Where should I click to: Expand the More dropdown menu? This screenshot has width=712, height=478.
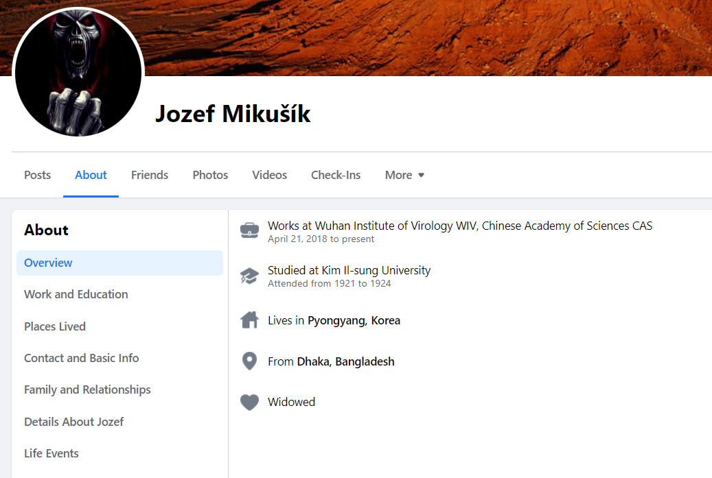click(404, 175)
